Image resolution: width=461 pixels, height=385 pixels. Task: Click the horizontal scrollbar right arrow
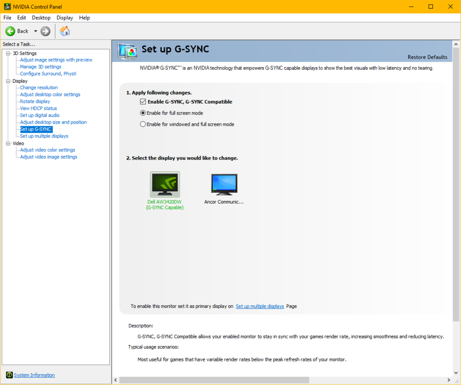click(449, 380)
